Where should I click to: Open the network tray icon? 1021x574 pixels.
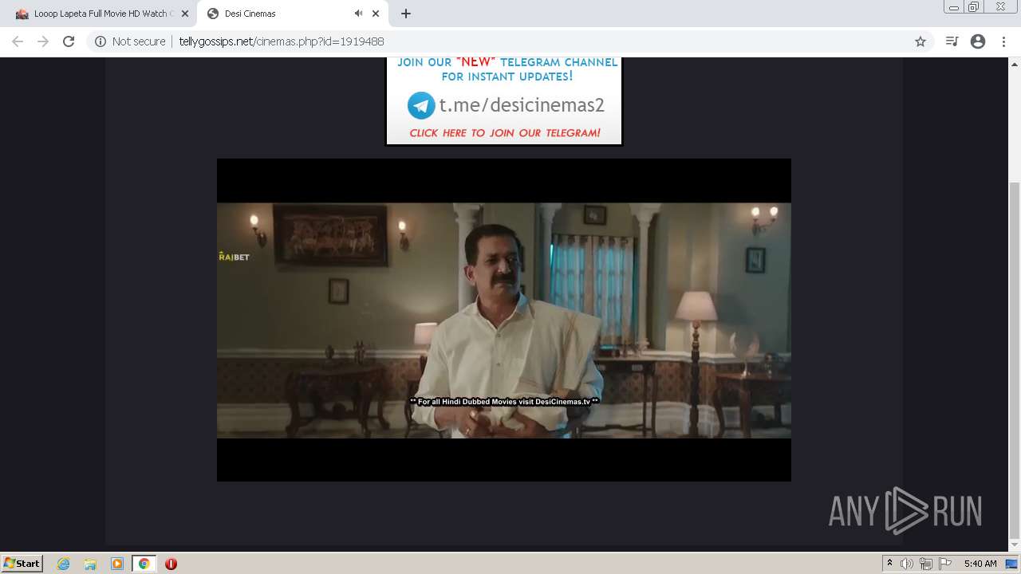pos(925,564)
